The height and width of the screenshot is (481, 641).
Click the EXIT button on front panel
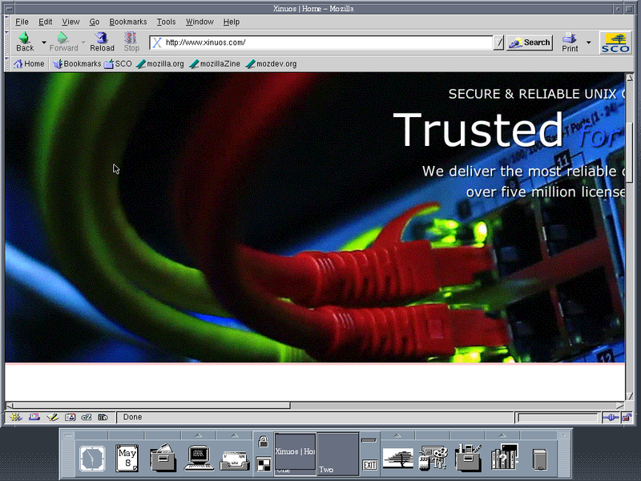(369, 465)
